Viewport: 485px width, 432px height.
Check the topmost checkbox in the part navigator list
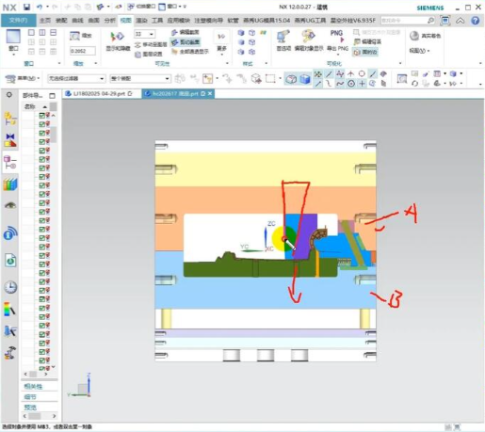click(41, 116)
